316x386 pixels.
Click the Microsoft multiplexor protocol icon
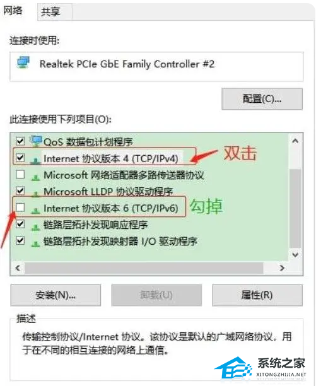36,177
